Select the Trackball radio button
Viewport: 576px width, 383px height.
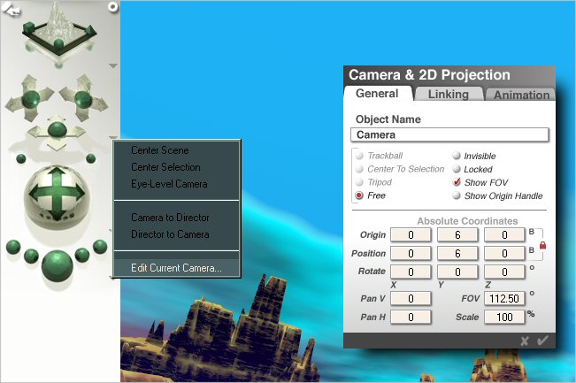coord(359,156)
